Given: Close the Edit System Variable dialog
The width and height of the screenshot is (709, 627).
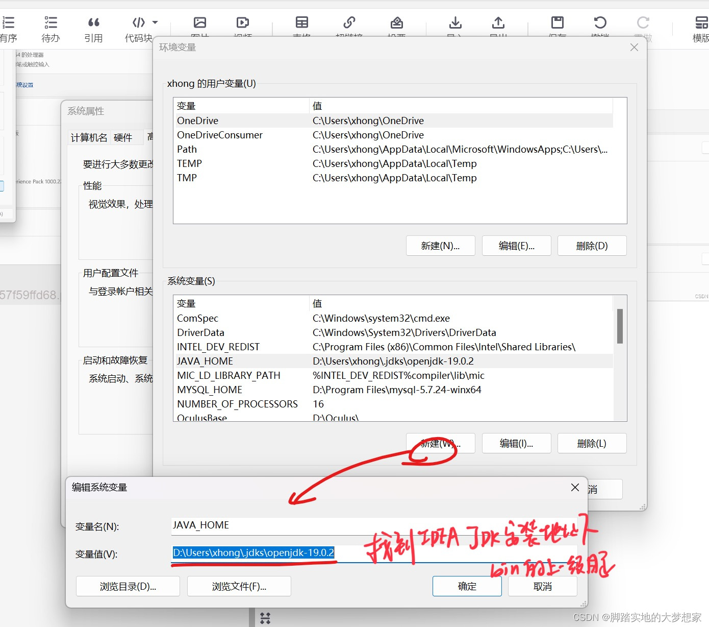Looking at the screenshot, I should (x=575, y=487).
